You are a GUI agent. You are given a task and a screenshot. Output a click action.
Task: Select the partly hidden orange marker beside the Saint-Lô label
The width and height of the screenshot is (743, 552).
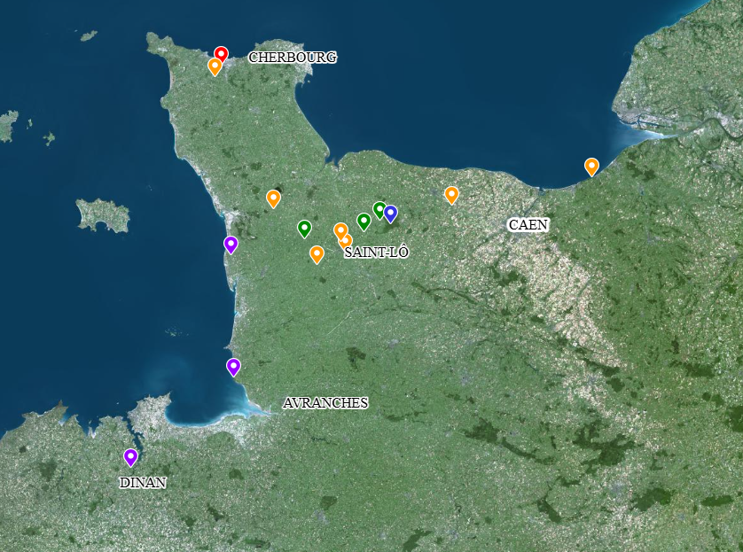point(348,241)
